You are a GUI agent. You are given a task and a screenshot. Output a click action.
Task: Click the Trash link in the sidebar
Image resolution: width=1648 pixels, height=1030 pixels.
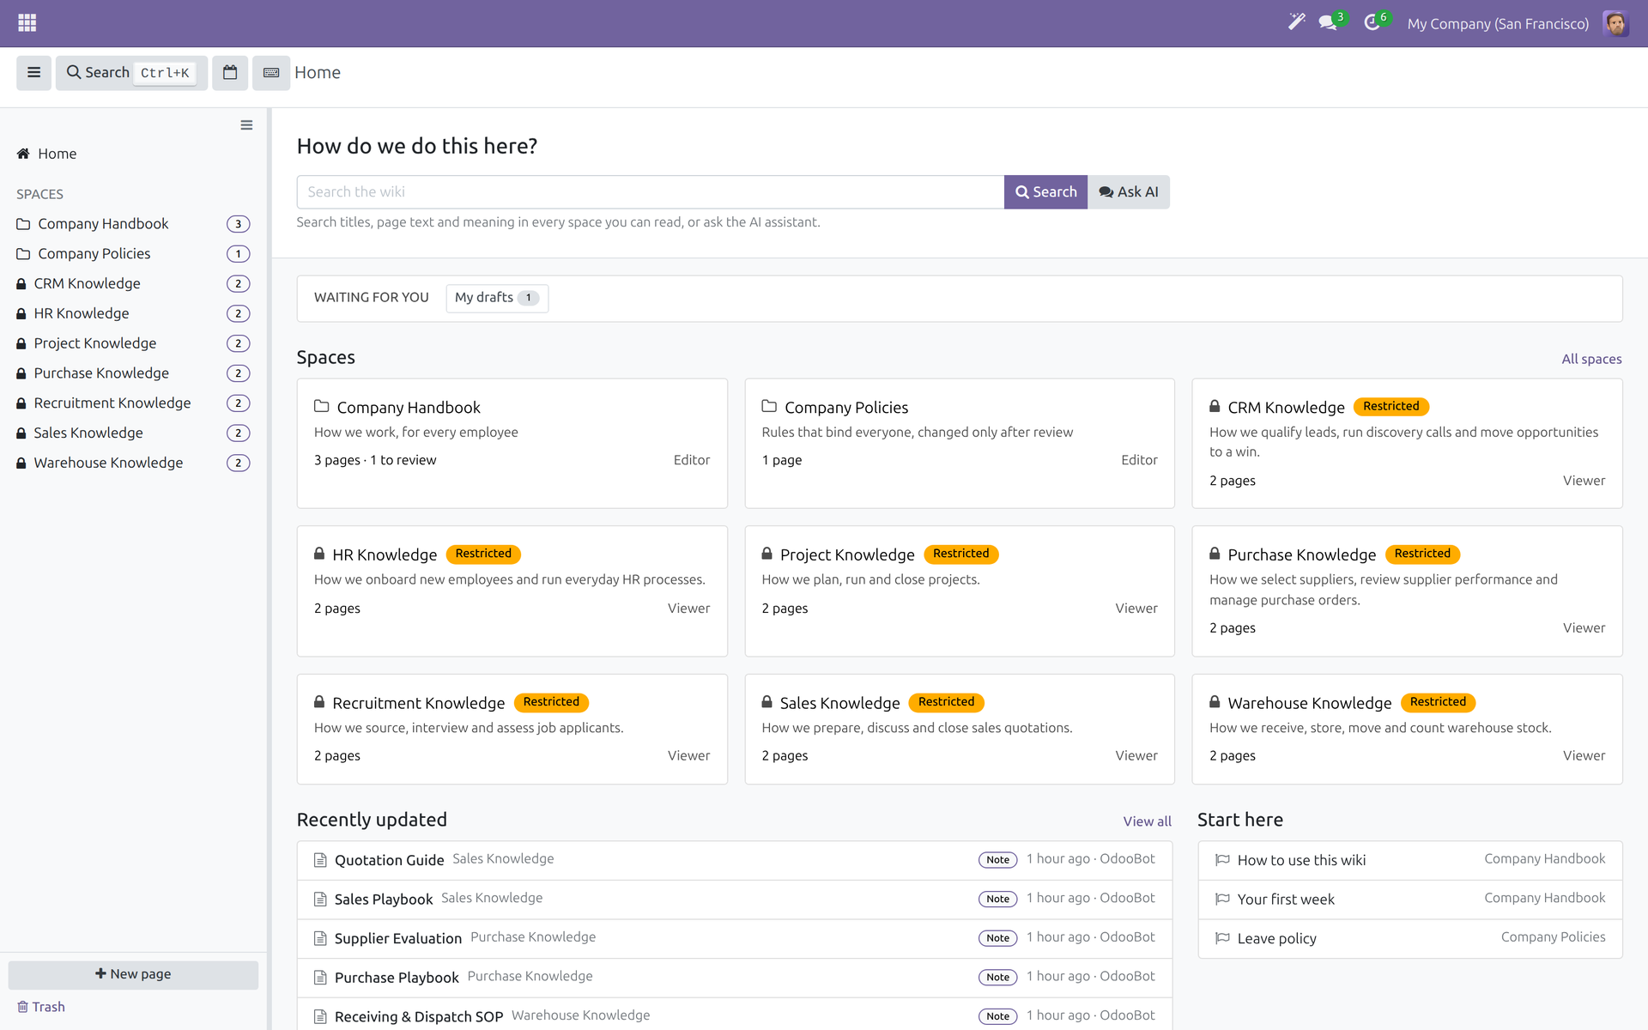(x=41, y=1007)
